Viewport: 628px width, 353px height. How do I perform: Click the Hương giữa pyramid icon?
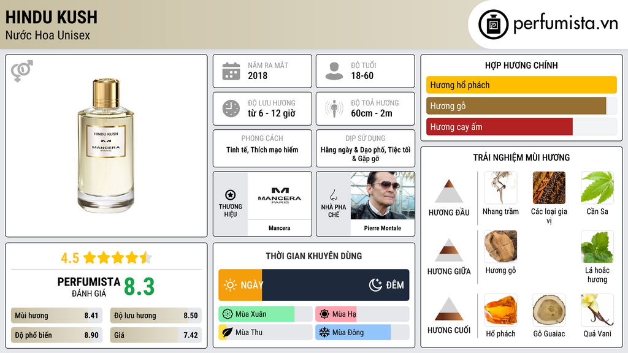449,250
